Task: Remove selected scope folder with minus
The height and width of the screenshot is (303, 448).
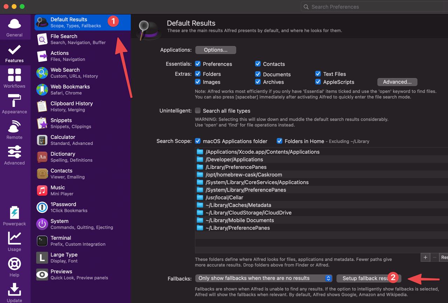Action: pos(434,257)
